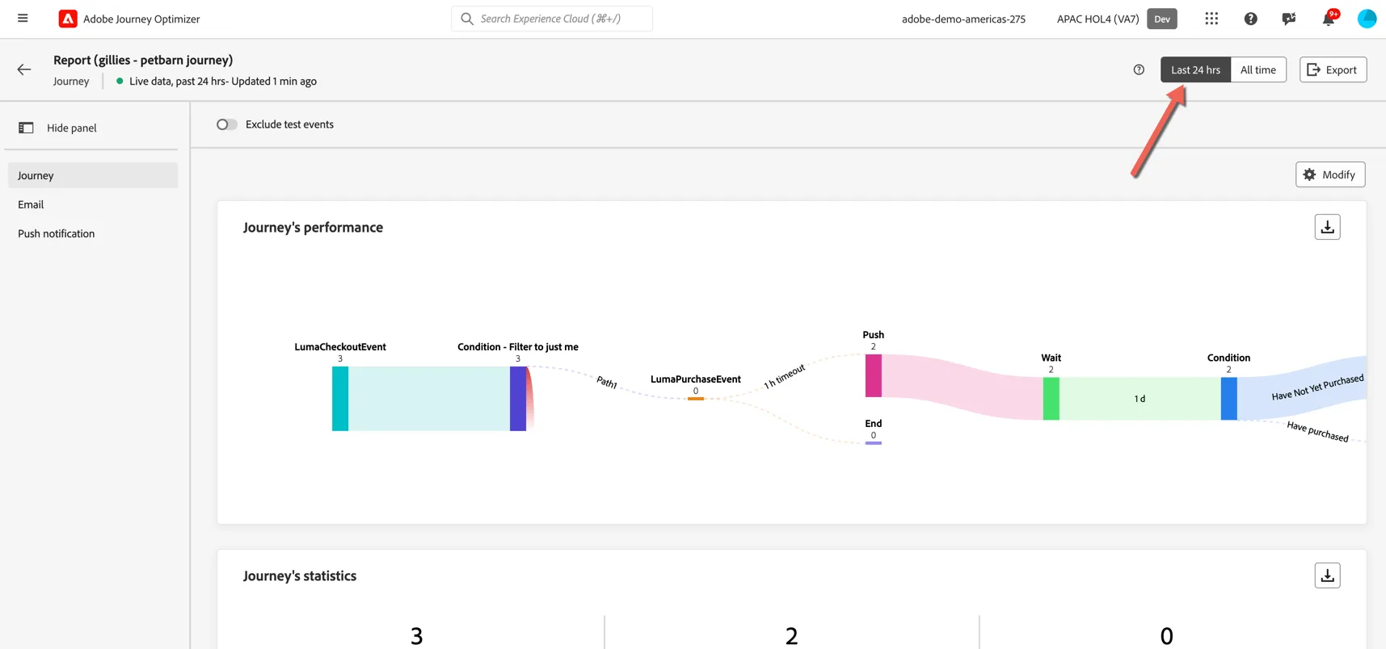Open the help question mark icon
This screenshot has width=1386, height=649.
coord(1250,19)
